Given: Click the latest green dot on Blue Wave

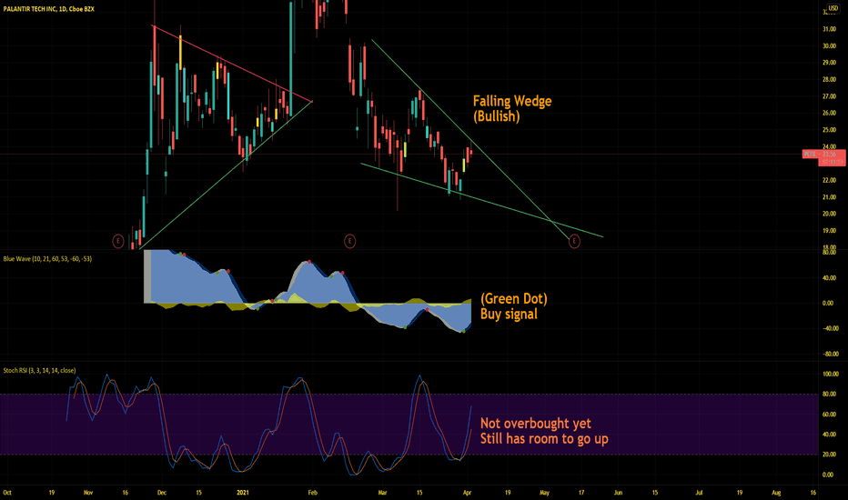Looking at the screenshot, I should [x=463, y=331].
